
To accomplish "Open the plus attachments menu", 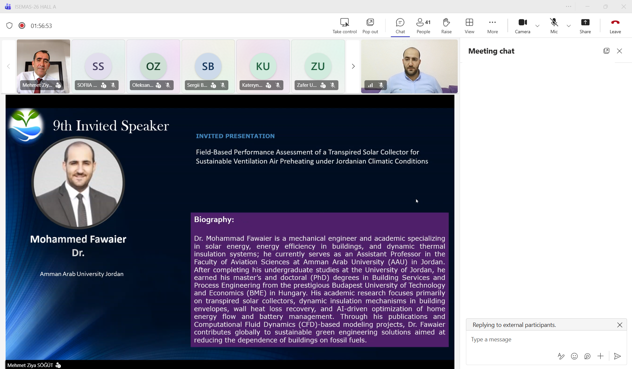I will [x=600, y=356].
